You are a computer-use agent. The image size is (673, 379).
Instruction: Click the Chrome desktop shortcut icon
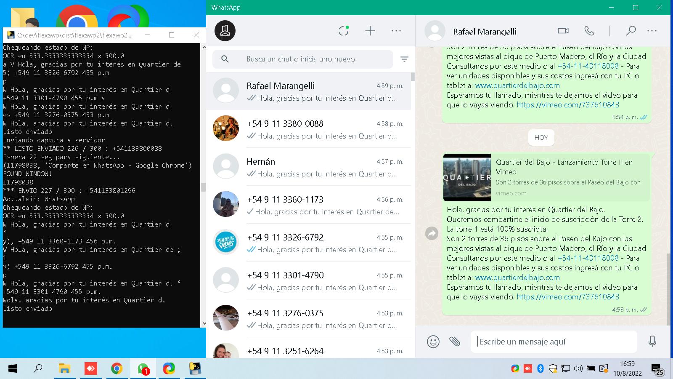(x=77, y=16)
